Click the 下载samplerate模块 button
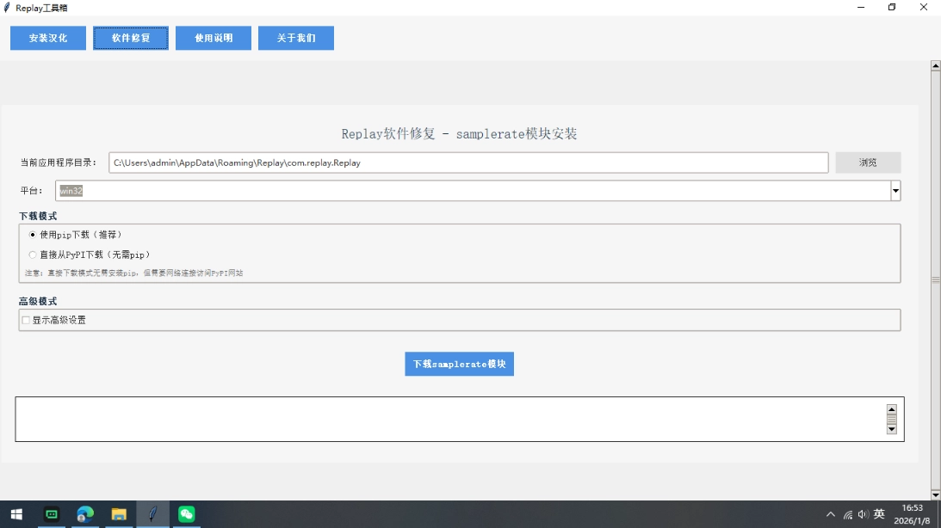The image size is (941, 528). tap(459, 364)
